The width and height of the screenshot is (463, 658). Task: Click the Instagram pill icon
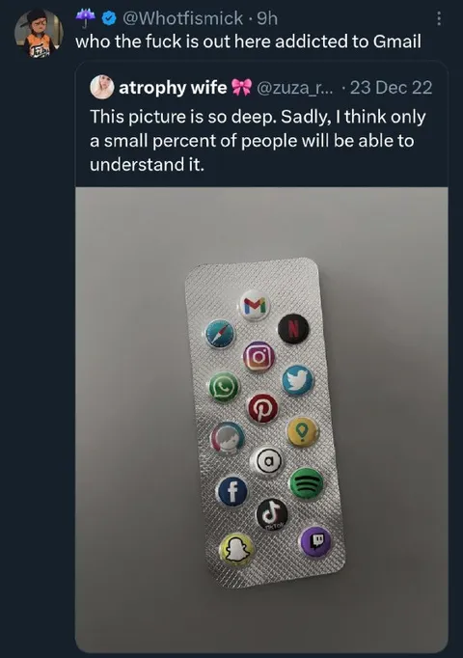(259, 356)
